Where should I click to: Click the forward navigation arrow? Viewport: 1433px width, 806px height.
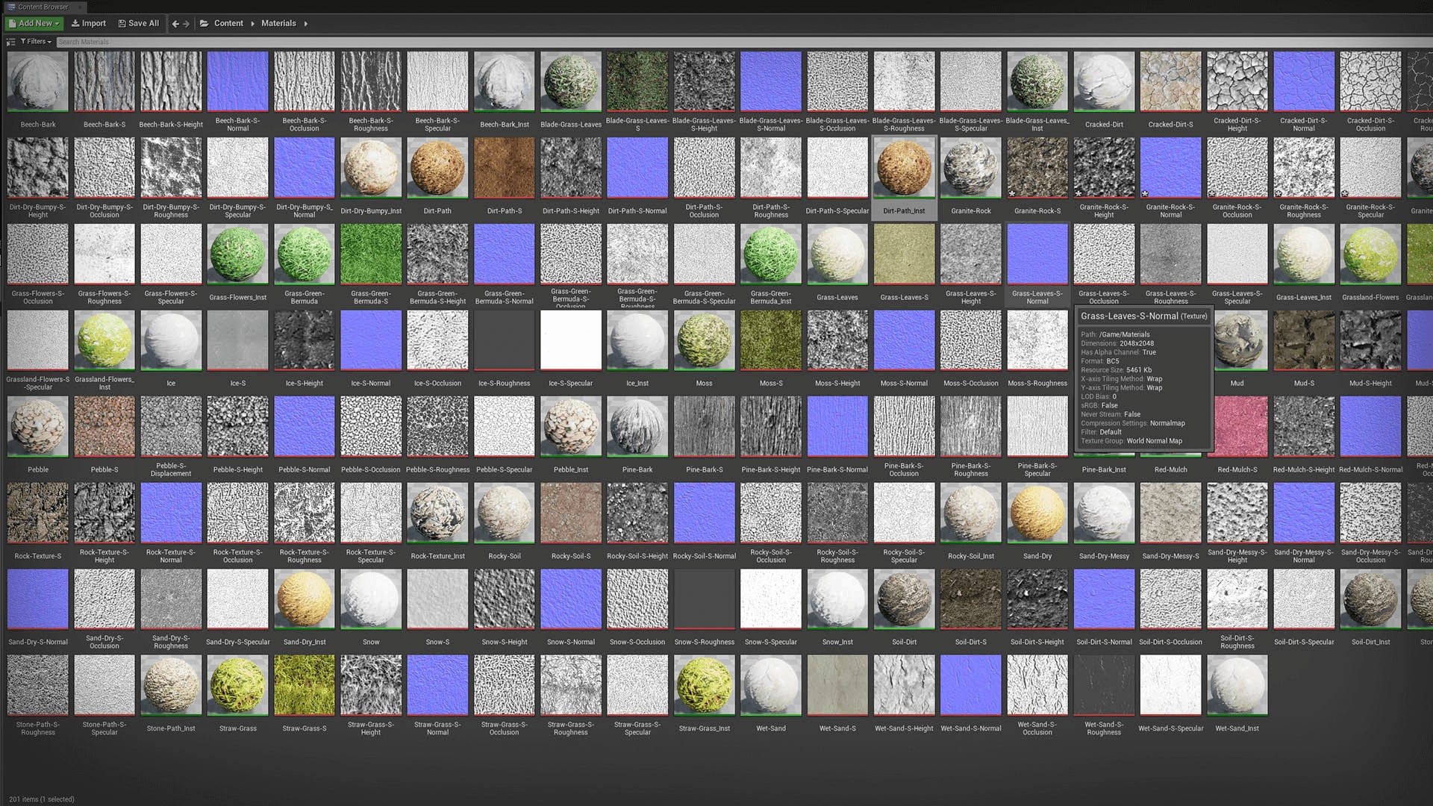(x=185, y=23)
